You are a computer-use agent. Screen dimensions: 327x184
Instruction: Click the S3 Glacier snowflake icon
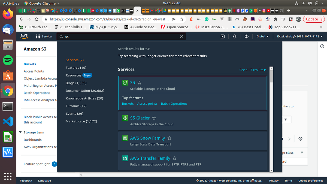tap(125, 118)
